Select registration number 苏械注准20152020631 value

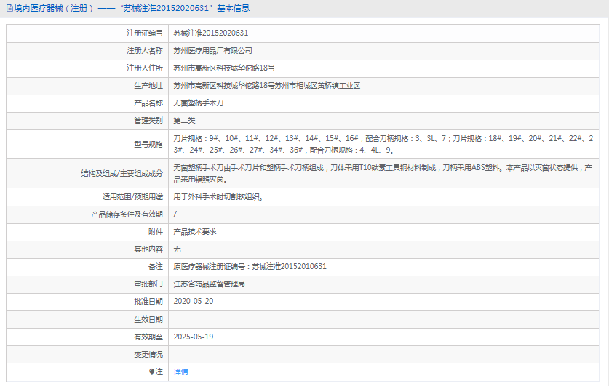pos(210,33)
